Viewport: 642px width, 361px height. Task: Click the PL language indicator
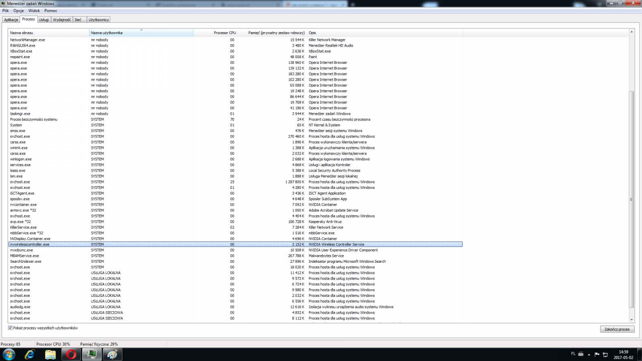573,354
